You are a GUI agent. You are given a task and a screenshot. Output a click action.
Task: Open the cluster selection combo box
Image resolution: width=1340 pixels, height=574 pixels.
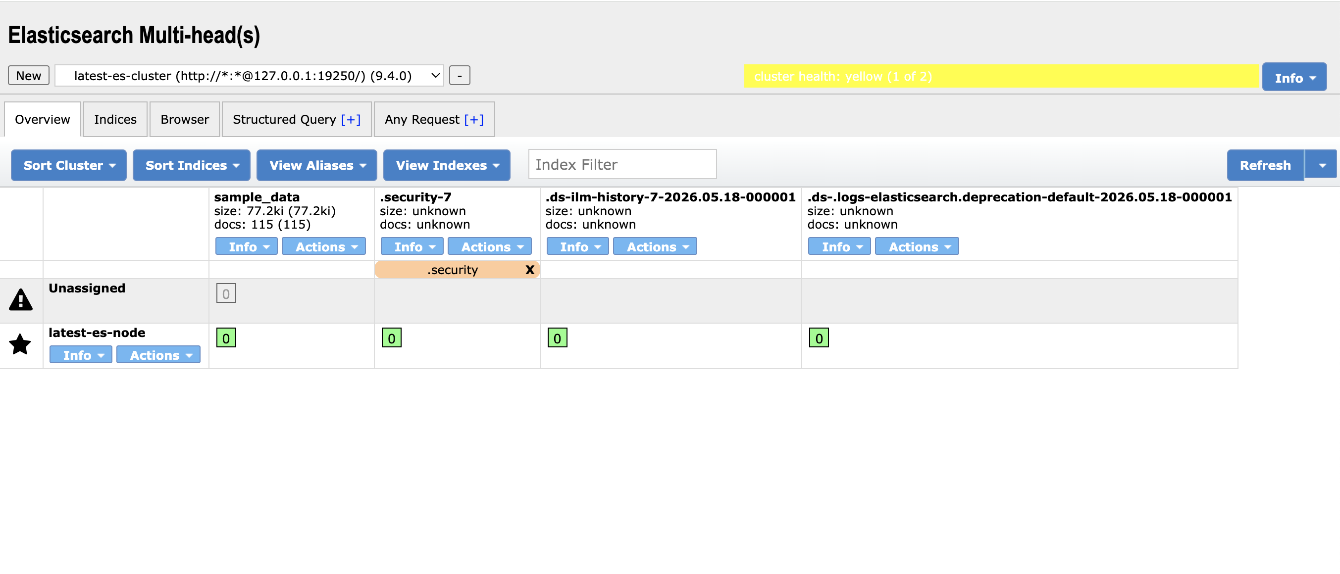point(249,76)
